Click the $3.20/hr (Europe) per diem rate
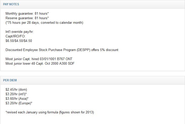 tap(19, 103)
